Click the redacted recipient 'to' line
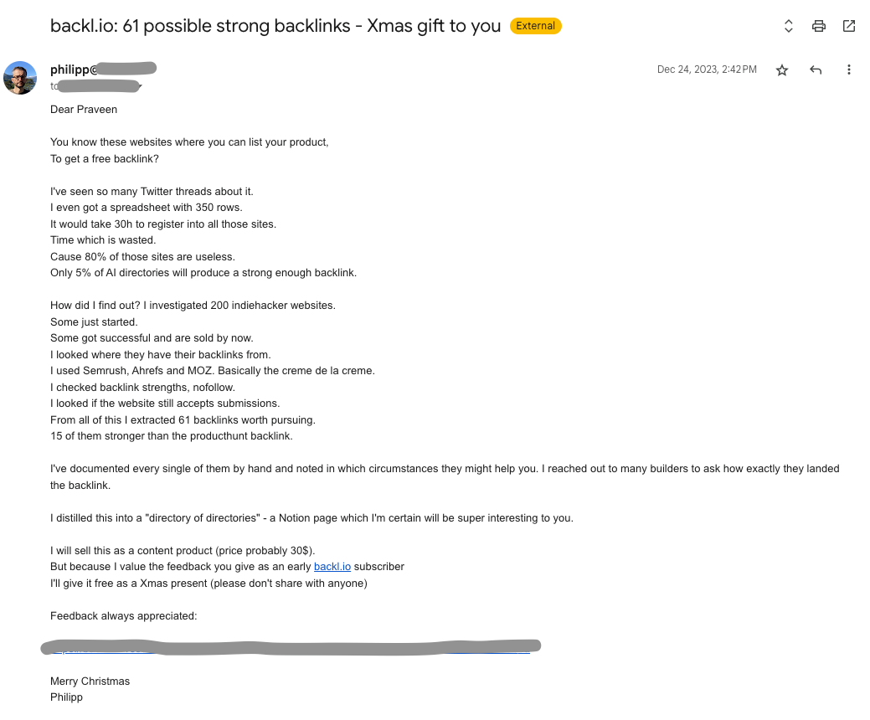The width and height of the screenshot is (870, 720). pos(94,85)
